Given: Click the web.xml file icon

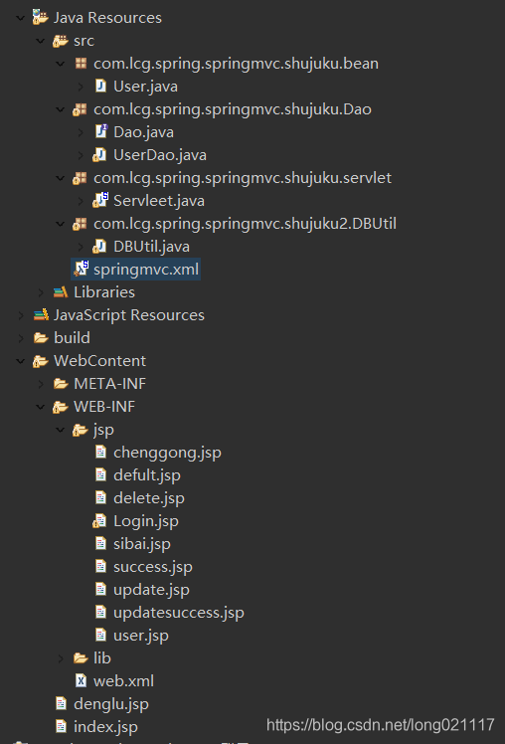Looking at the screenshot, I should coord(82,681).
